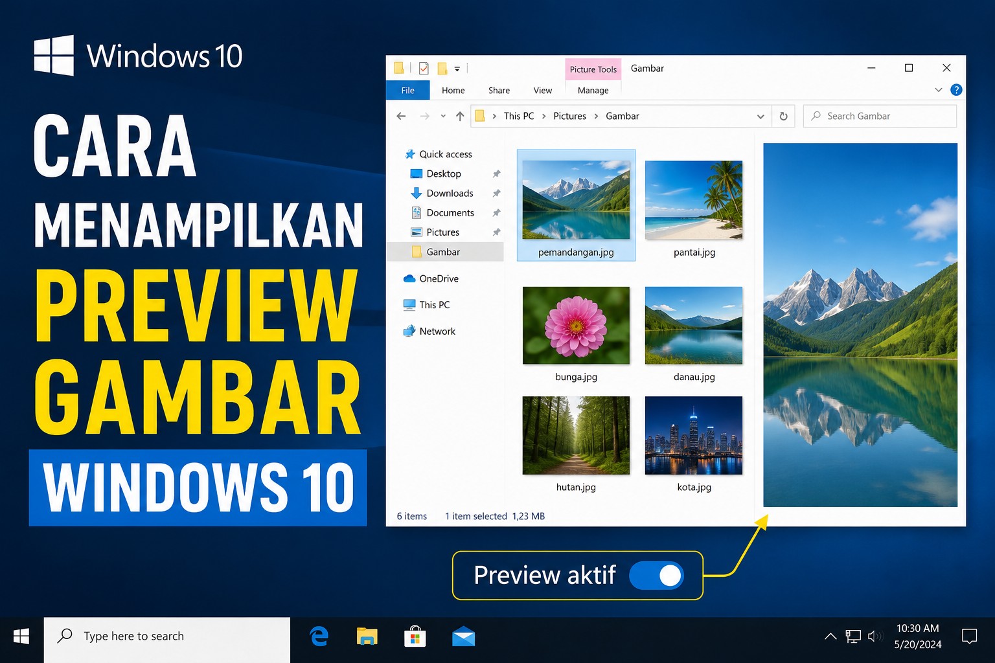Click the volume speaker tray icon
The image size is (995, 663).
875,636
